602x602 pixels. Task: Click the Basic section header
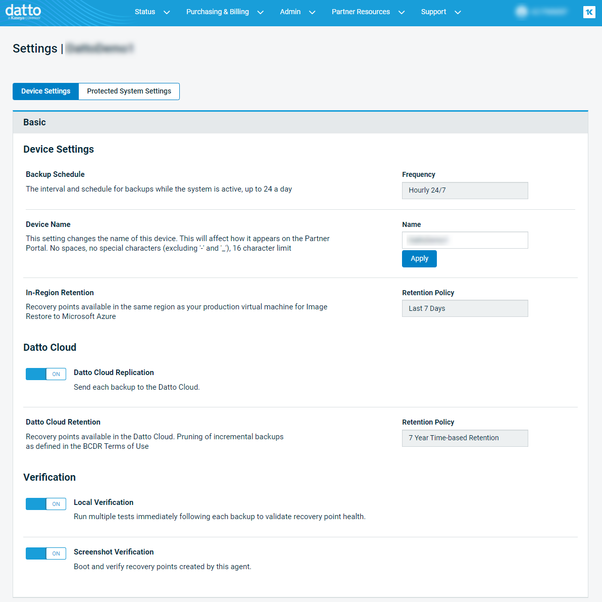click(300, 122)
